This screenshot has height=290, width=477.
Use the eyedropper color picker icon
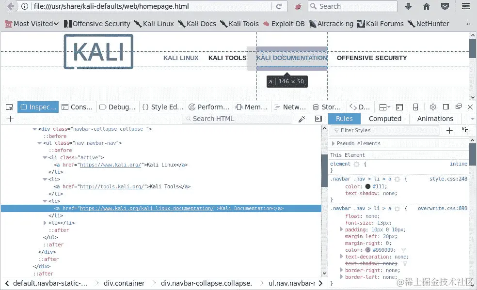pyautogui.click(x=302, y=119)
